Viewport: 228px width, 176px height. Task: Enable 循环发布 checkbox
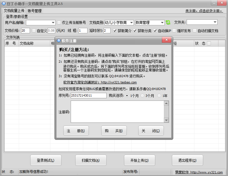pyautogui.click(x=174, y=30)
